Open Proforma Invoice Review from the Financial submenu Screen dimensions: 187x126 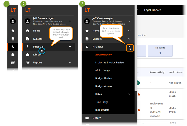[x=109, y=62]
